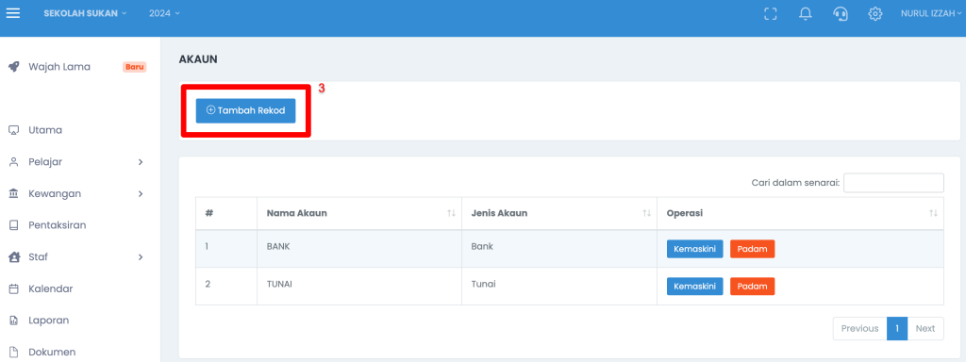Click the Kewangan bank icon
Image resolution: width=966 pixels, height=362 pixels.
click(13, 194)
